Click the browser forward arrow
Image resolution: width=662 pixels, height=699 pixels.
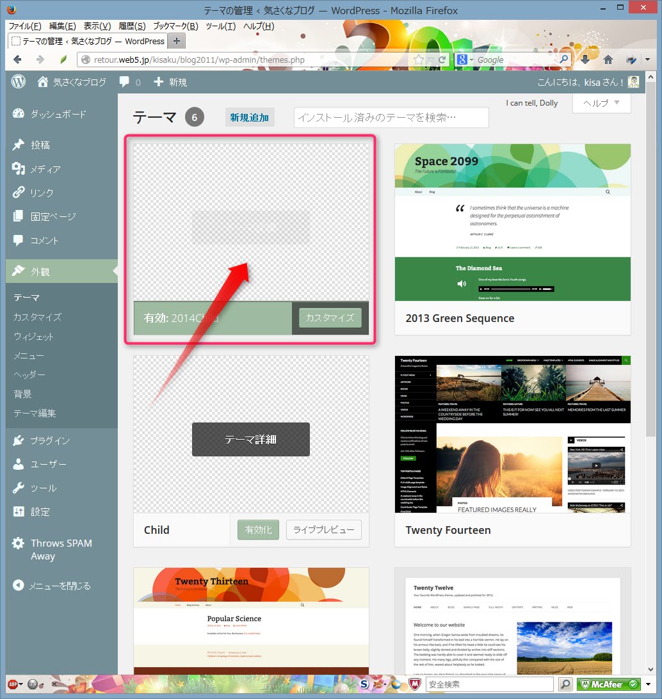pos(40,60)
